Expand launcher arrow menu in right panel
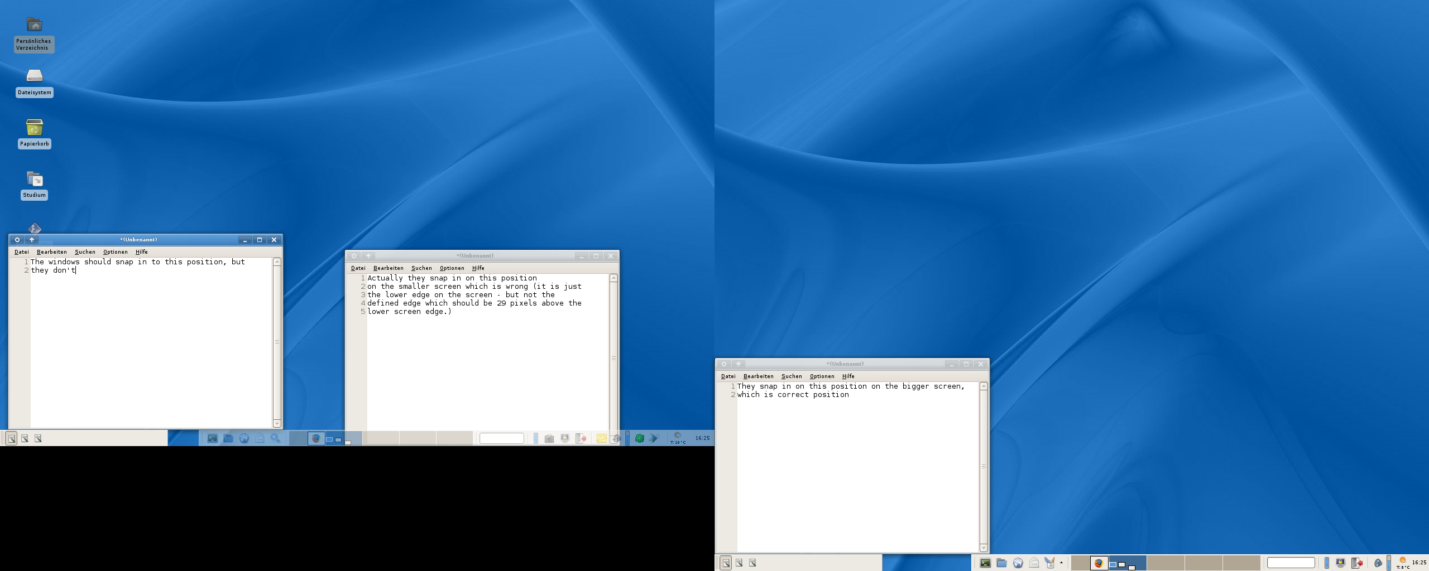Image resolution: width=1429 pixels, height=571 pixels. (1061, 563)
